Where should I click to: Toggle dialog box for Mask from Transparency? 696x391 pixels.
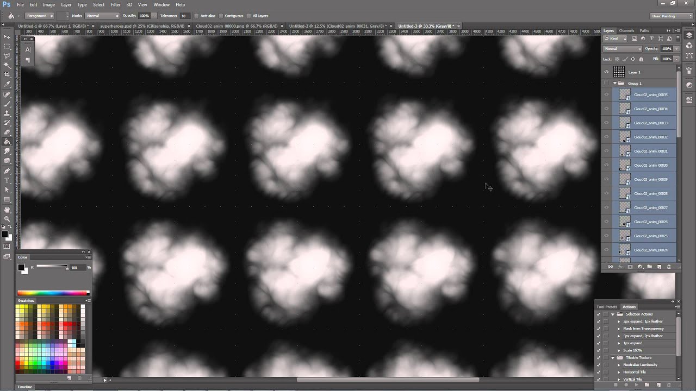[x=606, y=329]
